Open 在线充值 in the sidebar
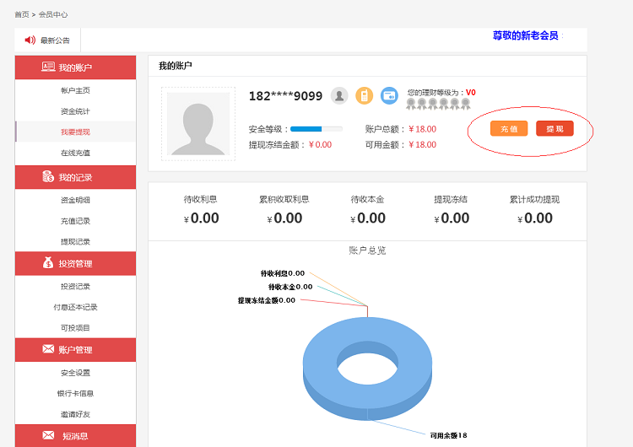The width and height of the screenshot is (633, 447). click(75, 153)
